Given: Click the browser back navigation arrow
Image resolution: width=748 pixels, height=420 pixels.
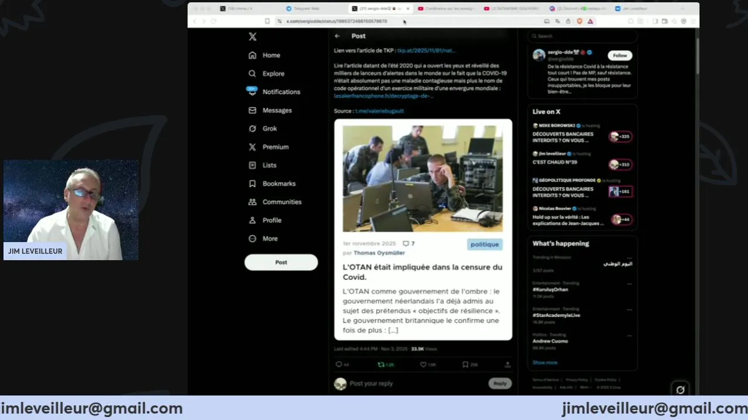Looking at the screenshot, I should click(195, 21).
